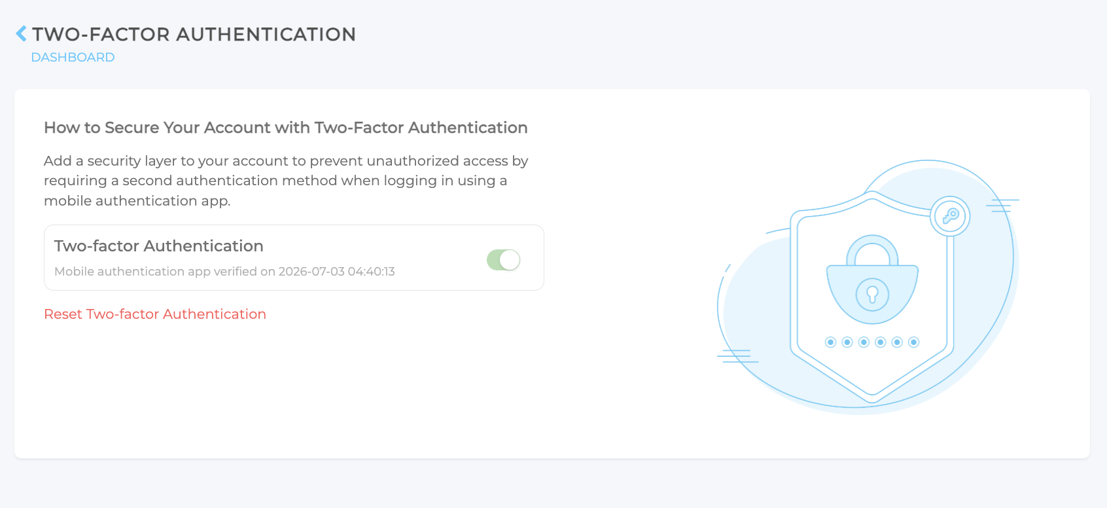Click the padlock shackle arch
This screenshot has height=508, width=1107.
872,249
